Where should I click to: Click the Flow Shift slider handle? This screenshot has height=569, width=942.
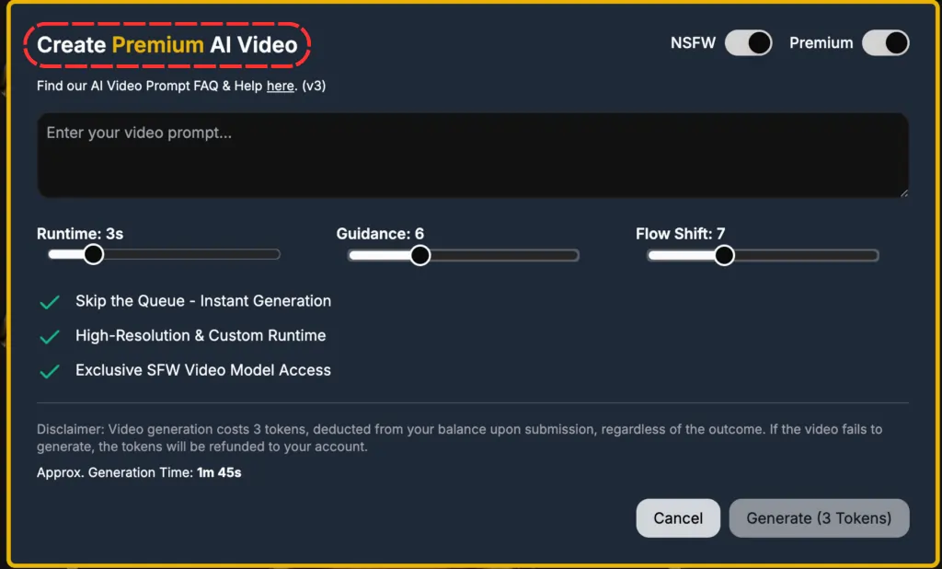pos(724,255)
